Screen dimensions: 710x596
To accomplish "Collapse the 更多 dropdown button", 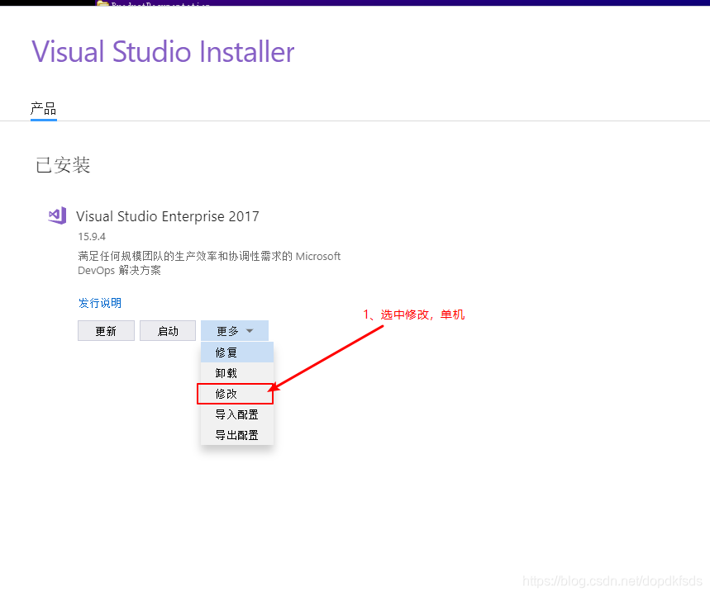I will pos(235,330).
